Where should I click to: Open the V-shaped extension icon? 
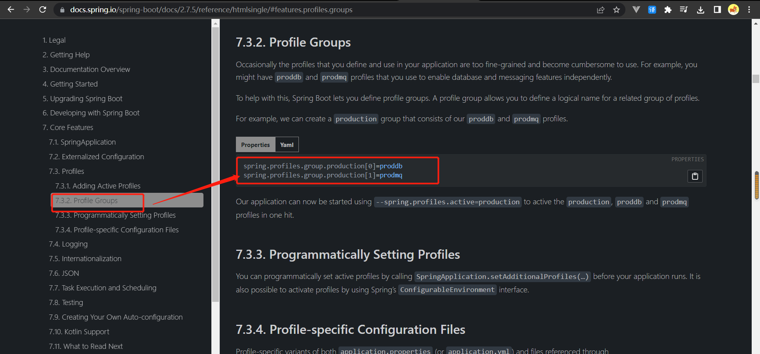636,9
